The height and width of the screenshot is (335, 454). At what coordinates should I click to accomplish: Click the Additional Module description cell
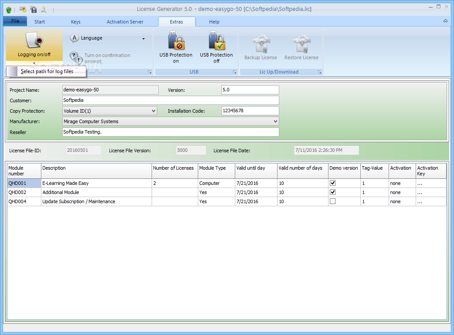coord(96,192)
